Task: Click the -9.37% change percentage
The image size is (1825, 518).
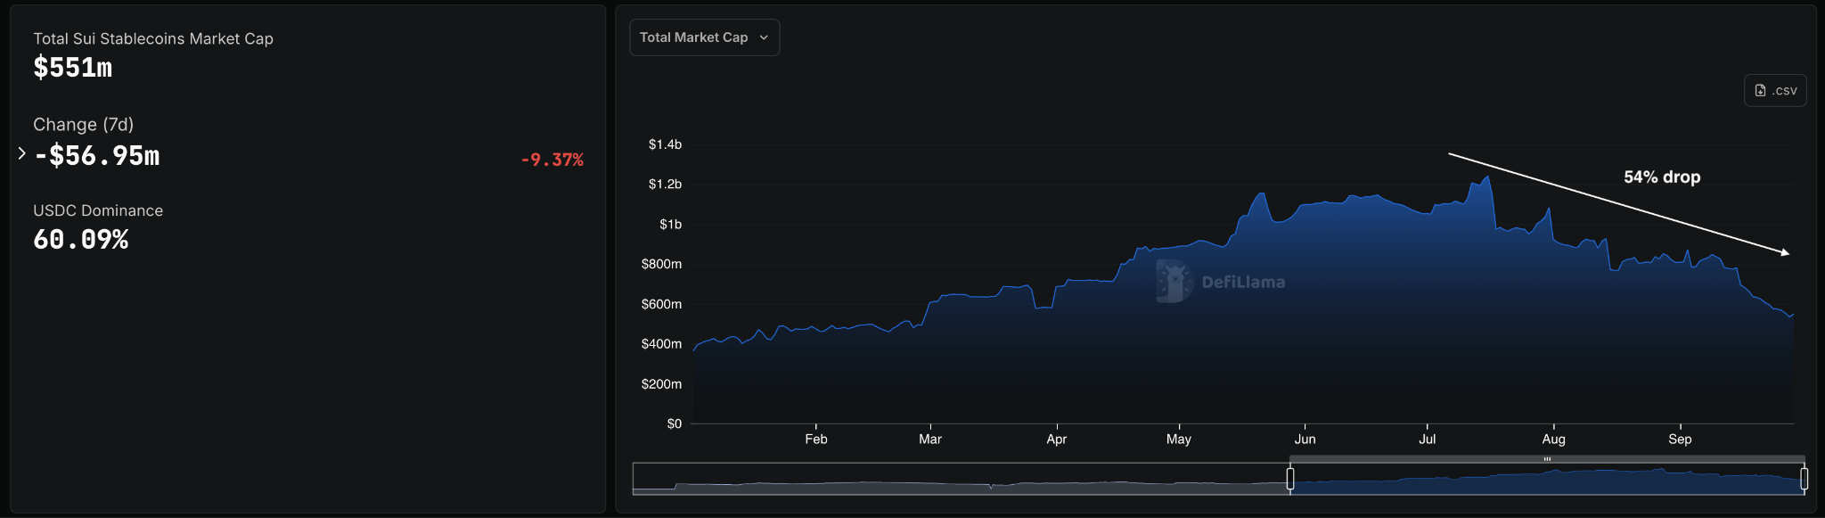Action: click(x=552, y=160)
